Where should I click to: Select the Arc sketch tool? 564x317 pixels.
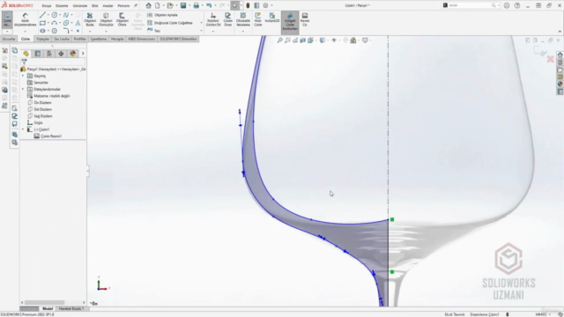point(55,23)
